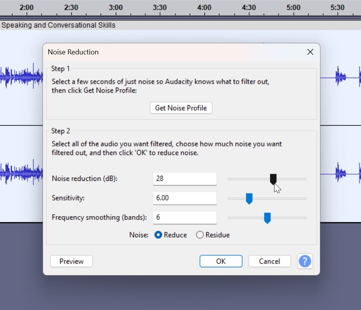
Task: Click the blue help question mark icon
Action: (x=305, y=261)
